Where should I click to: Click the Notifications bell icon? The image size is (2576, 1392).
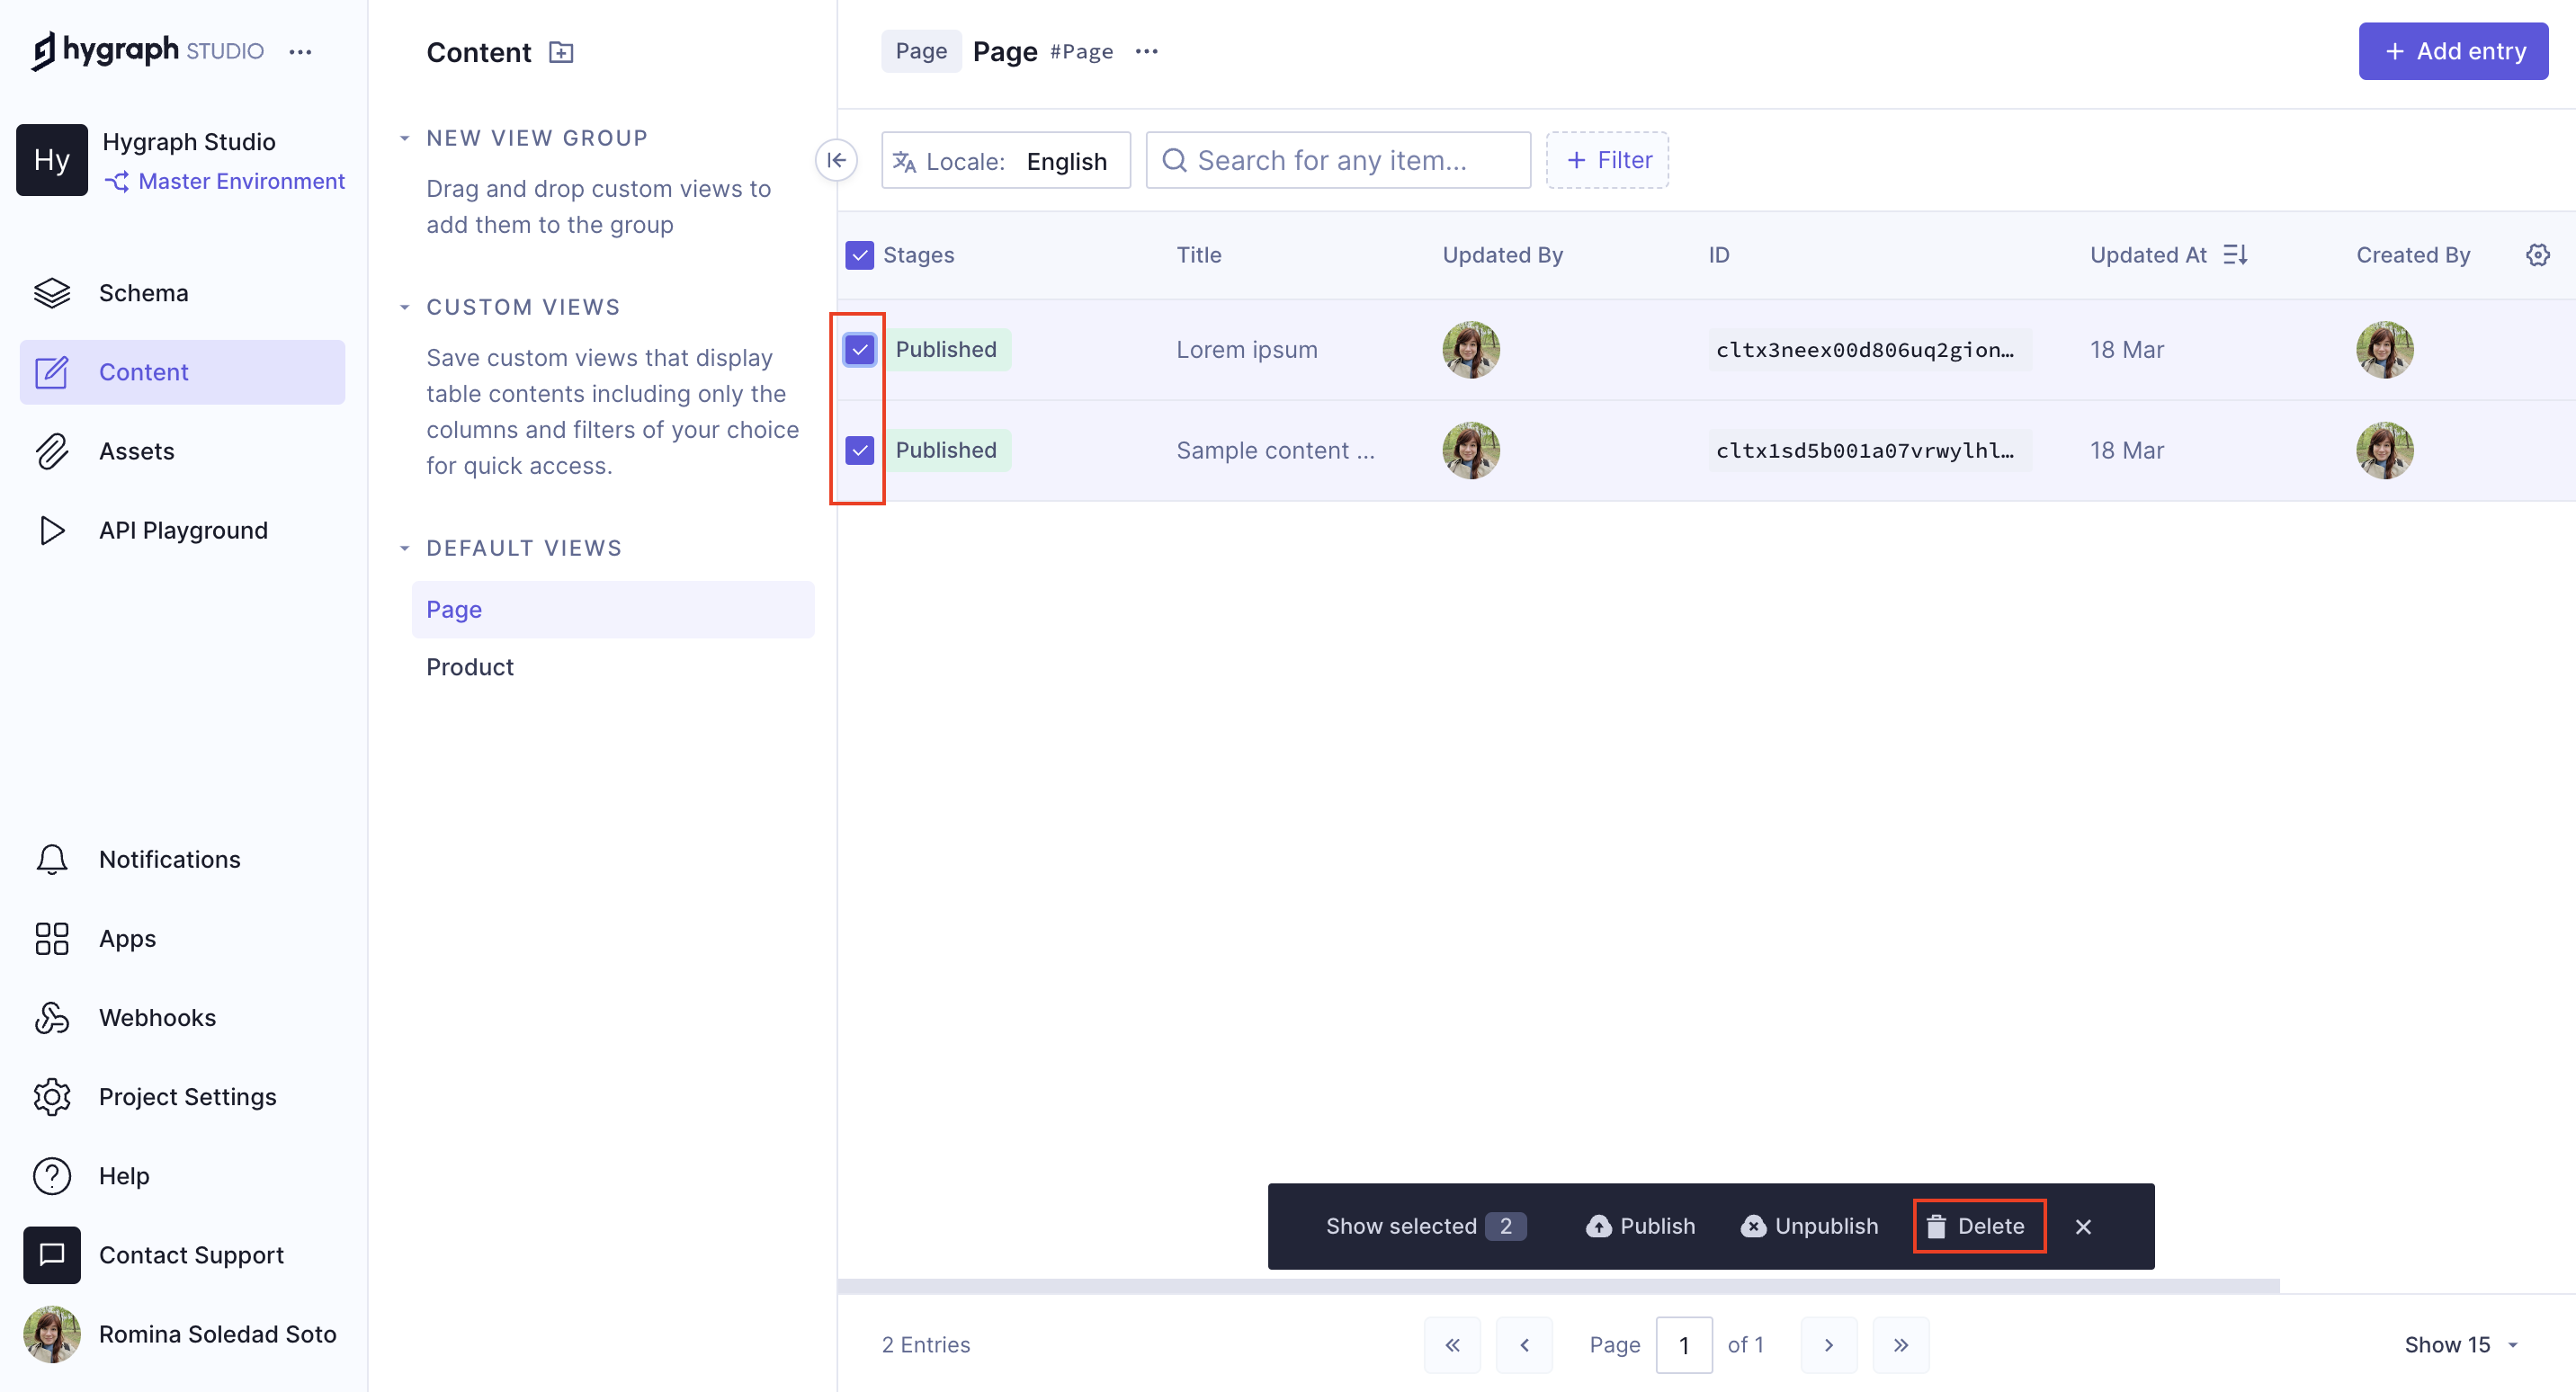pos(51,859)
